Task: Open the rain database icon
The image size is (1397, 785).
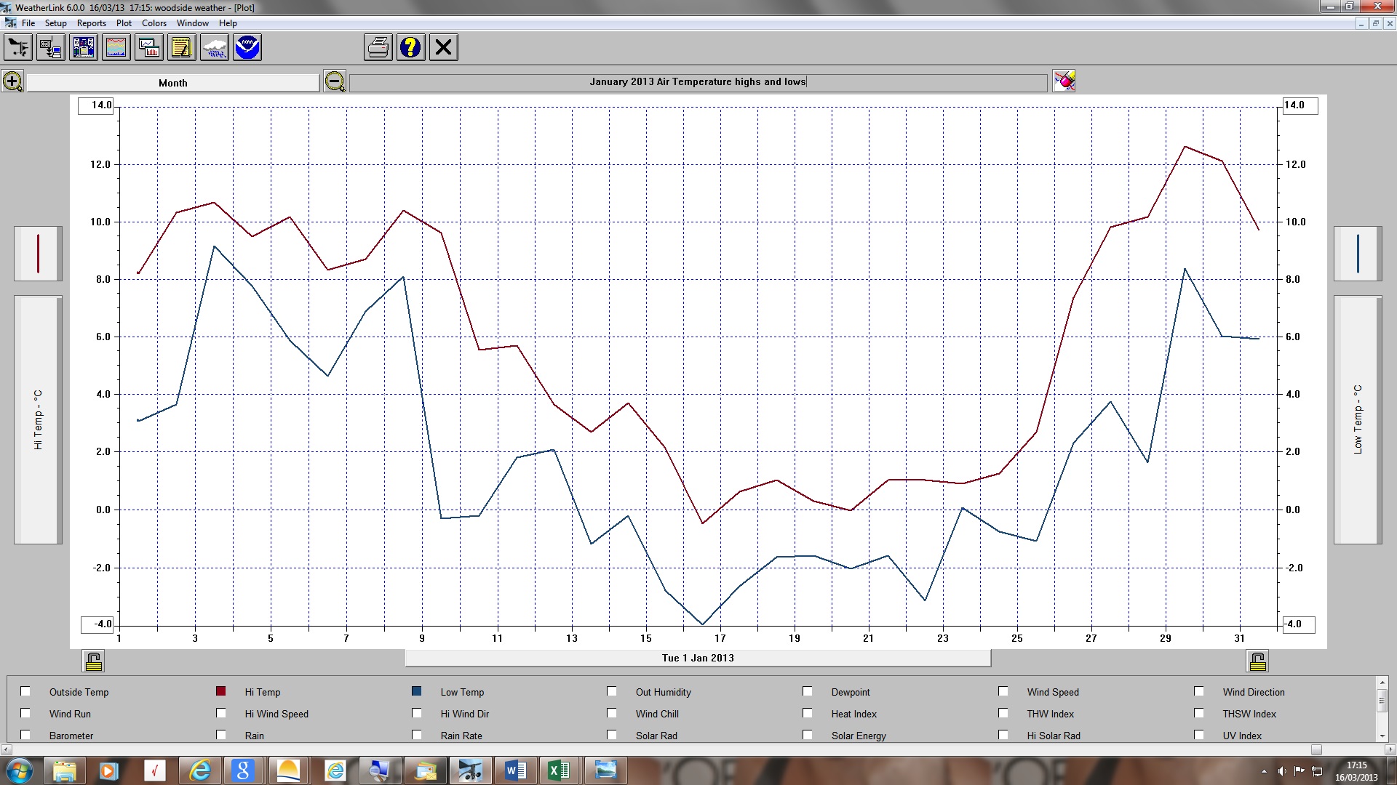Action: coord(215,48)
